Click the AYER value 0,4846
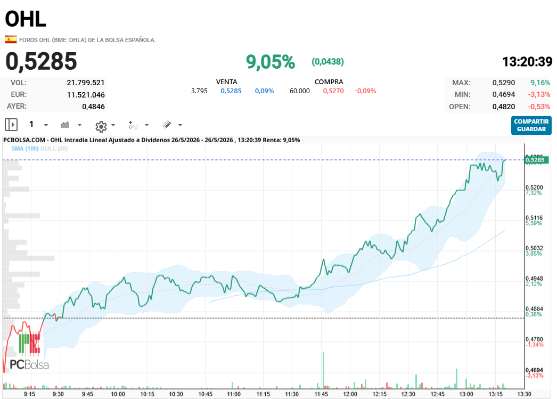Screen dimensions: 557x399 [93, 107]
